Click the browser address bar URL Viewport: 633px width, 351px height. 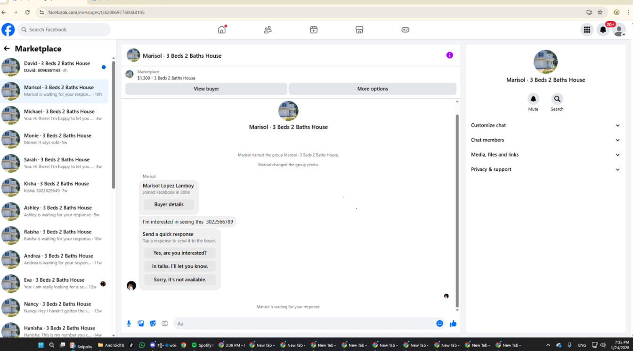(x=96, y=12)
